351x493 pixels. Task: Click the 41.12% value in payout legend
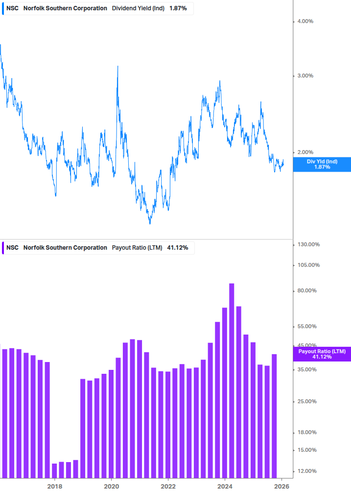pyautogui.click(x=177, y=247)
